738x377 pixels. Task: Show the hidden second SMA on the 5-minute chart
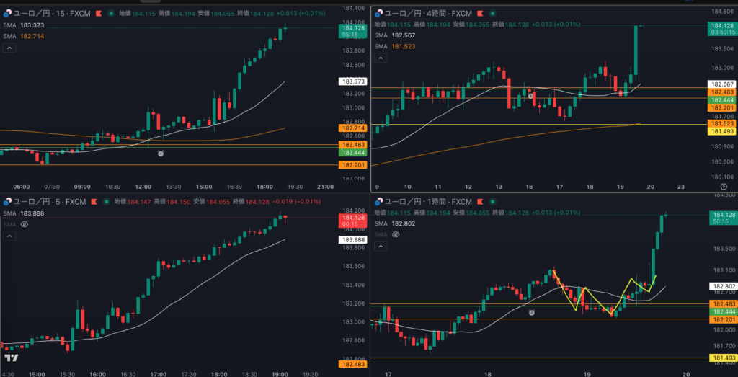click(25, 224)
